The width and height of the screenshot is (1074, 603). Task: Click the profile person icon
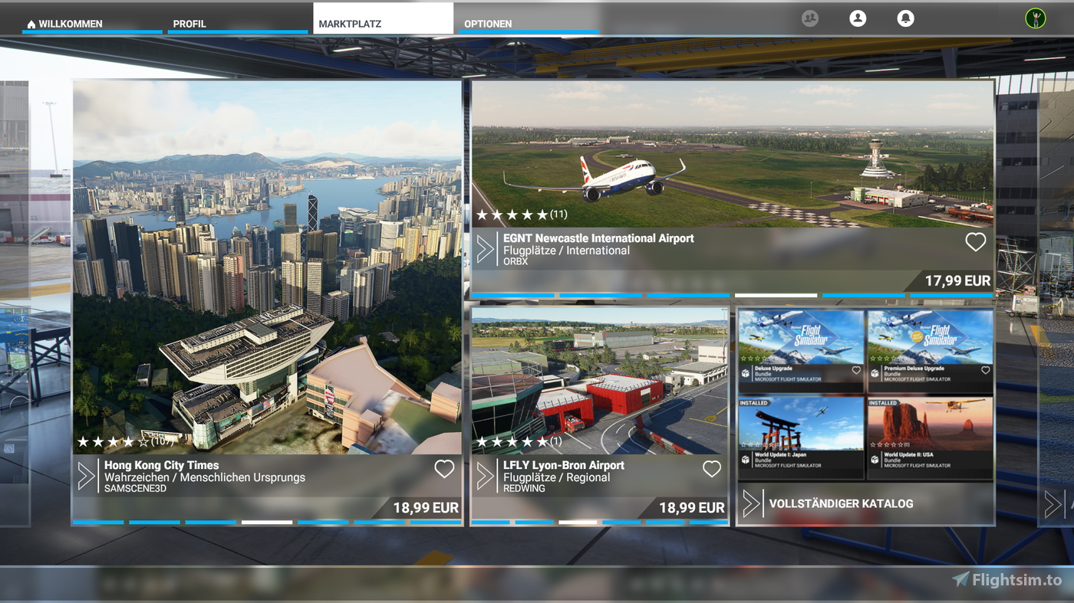pyautogui.click(x=858, y=18)
